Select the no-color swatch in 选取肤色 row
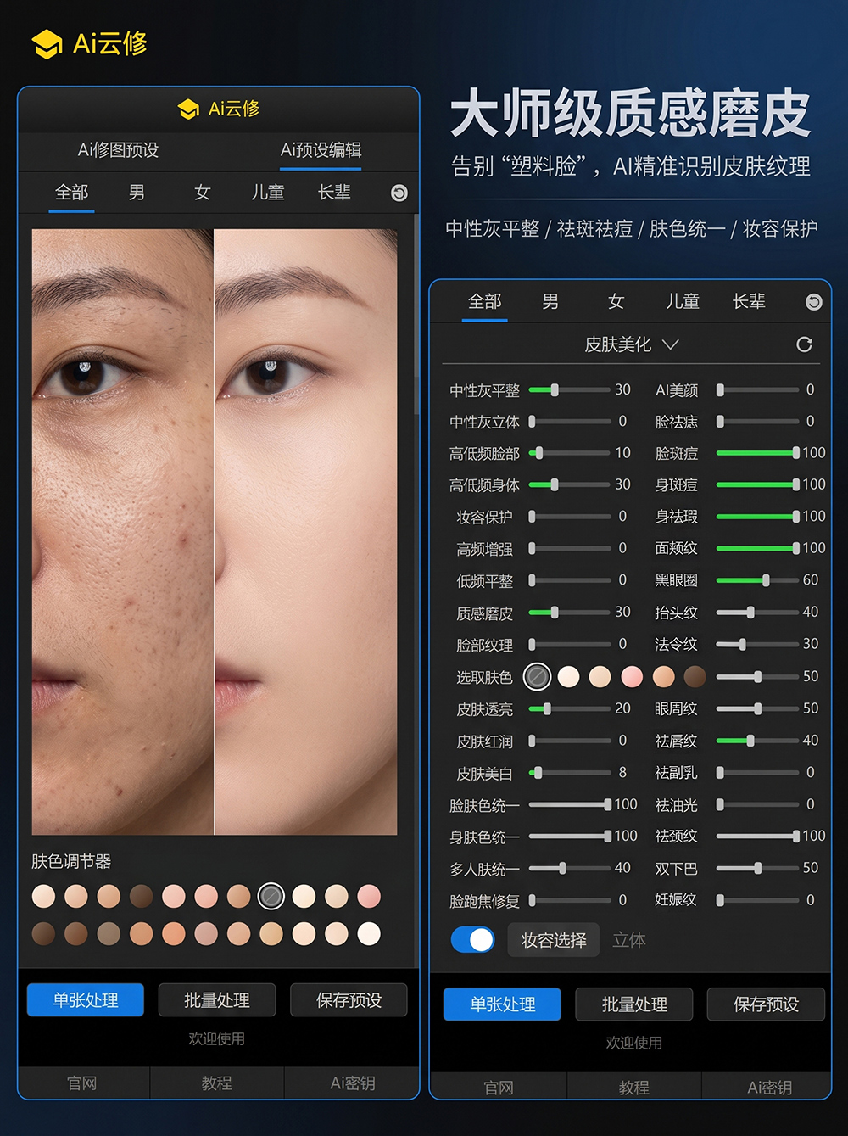 coord(537,676)
